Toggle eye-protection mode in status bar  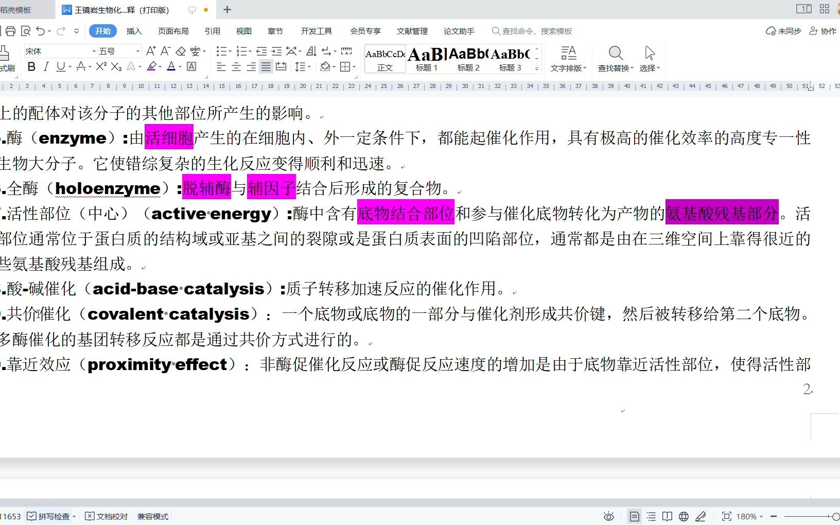click(609, 516)
